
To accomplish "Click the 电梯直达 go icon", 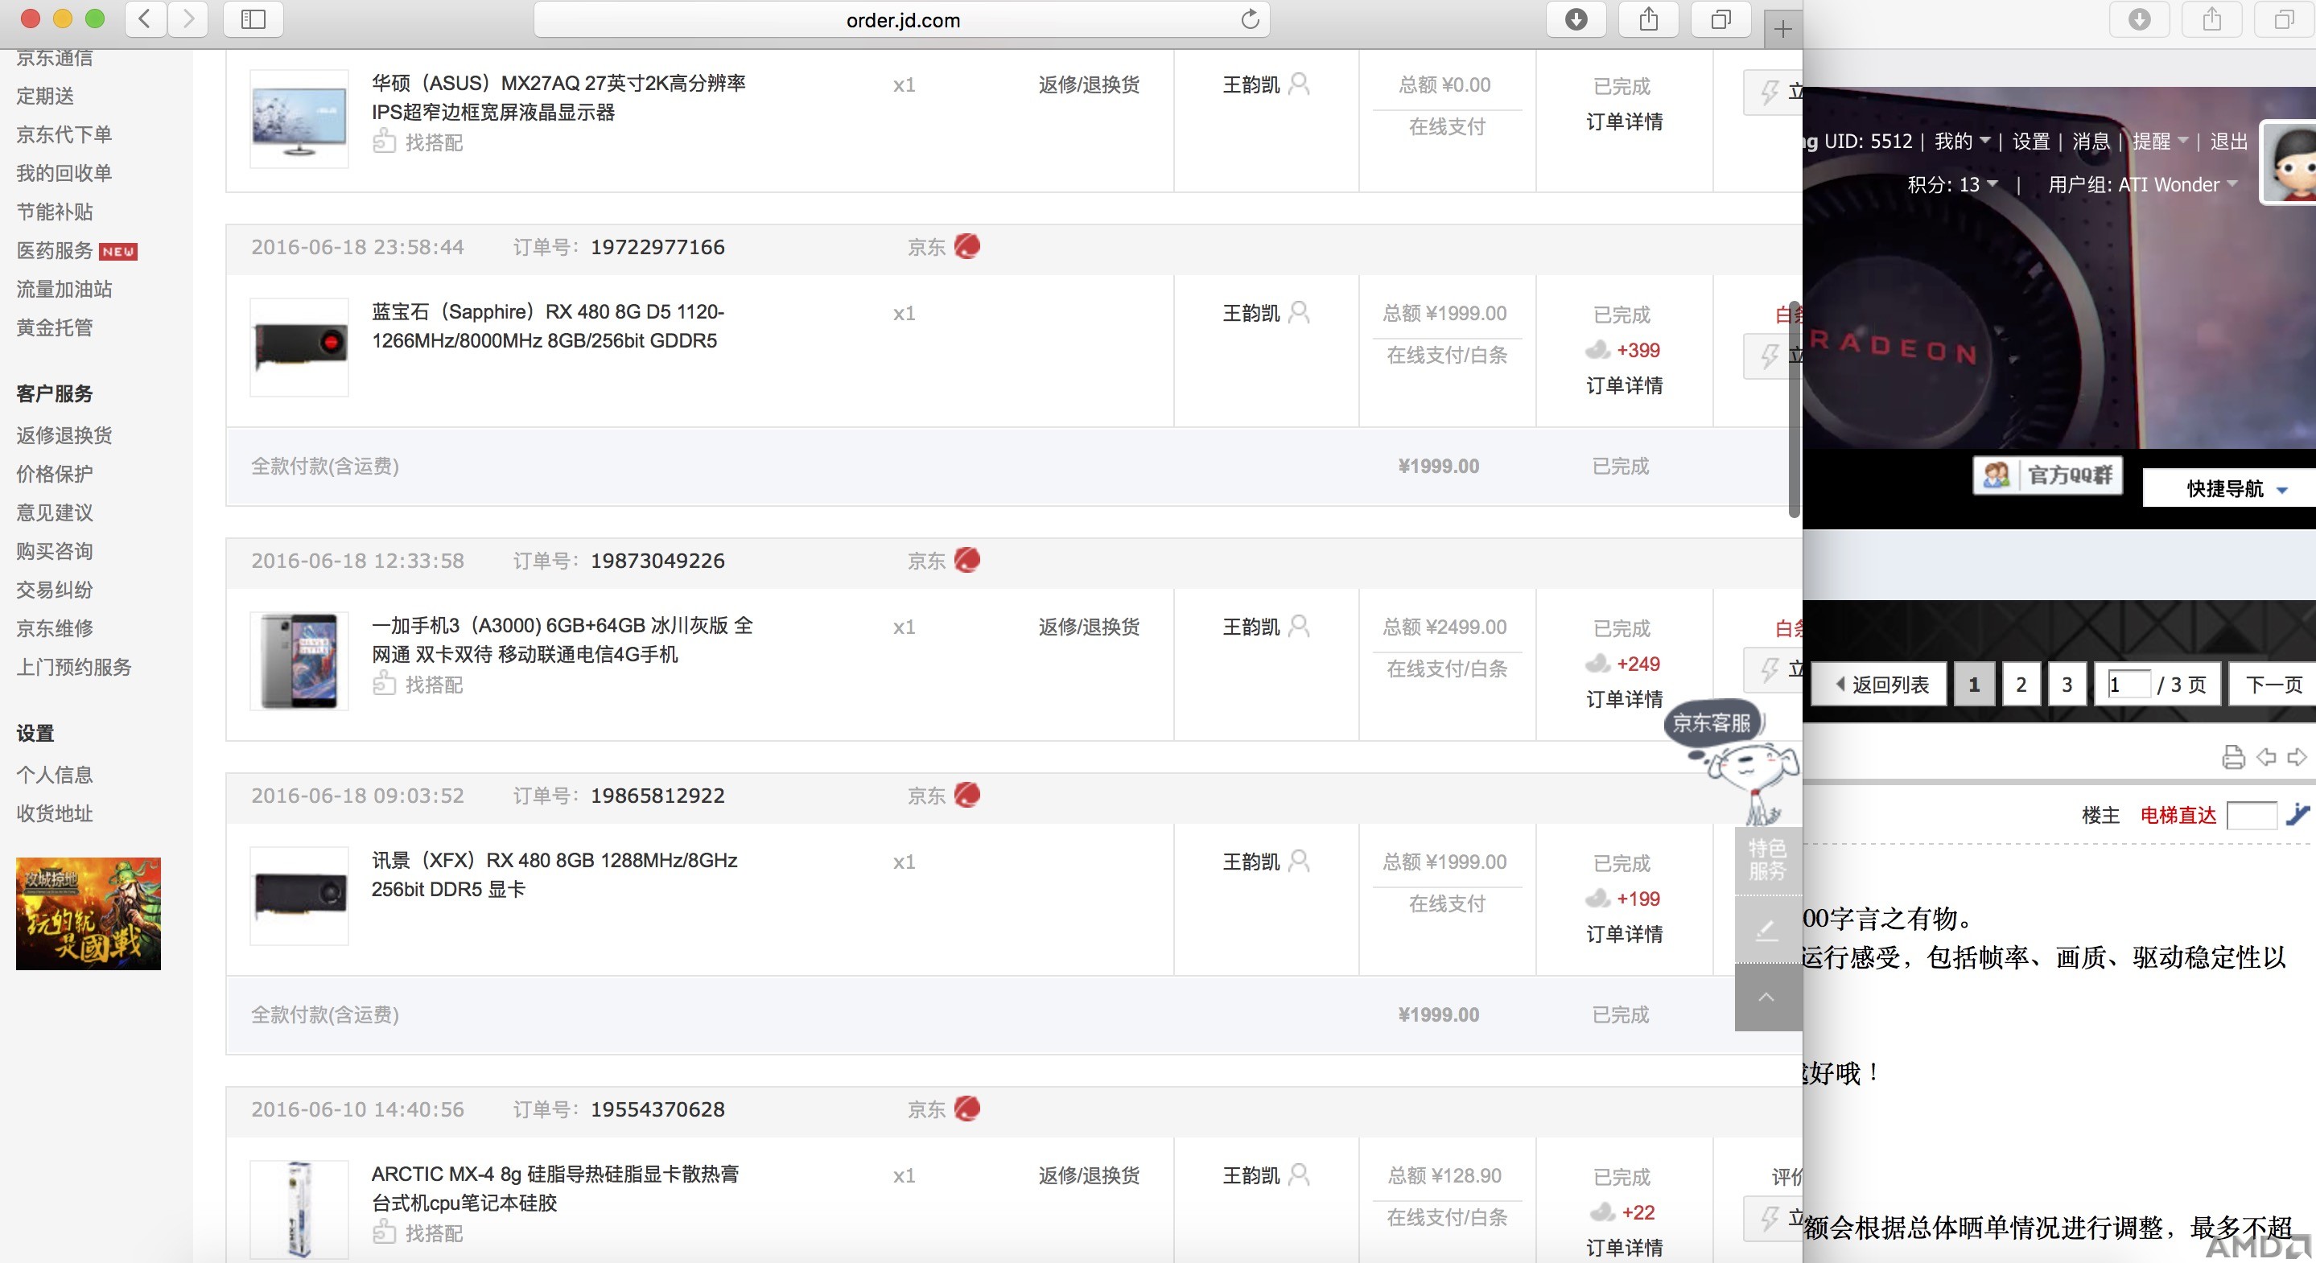I will click(2298, 814).
